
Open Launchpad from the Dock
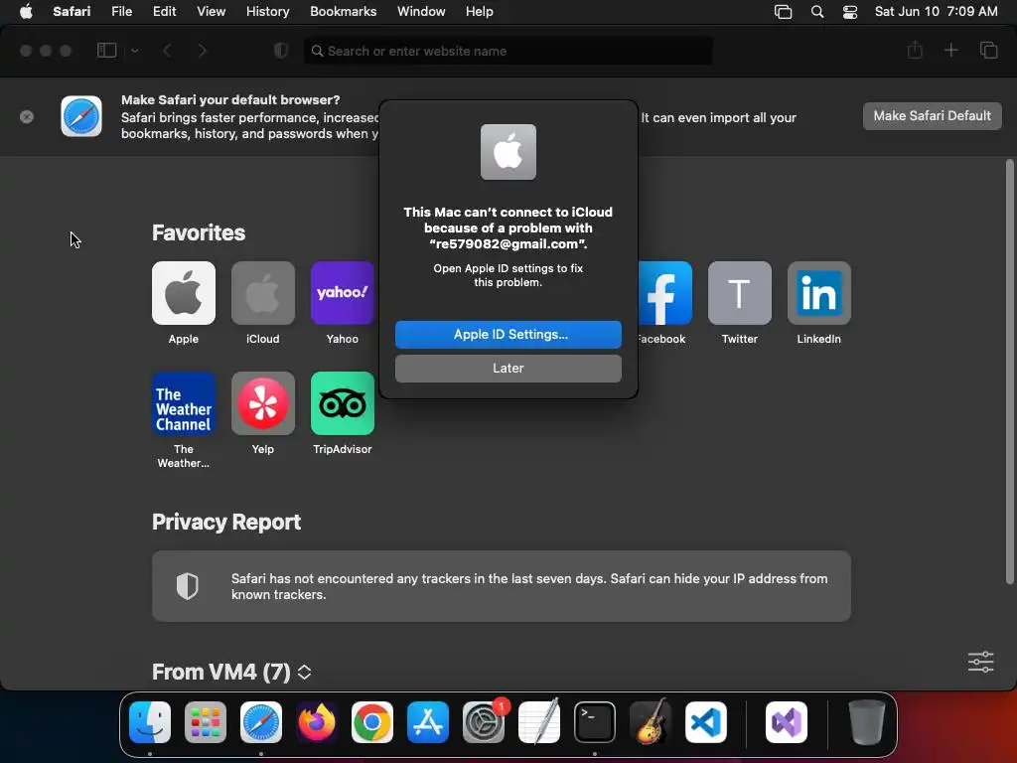(x=206, y=722)
